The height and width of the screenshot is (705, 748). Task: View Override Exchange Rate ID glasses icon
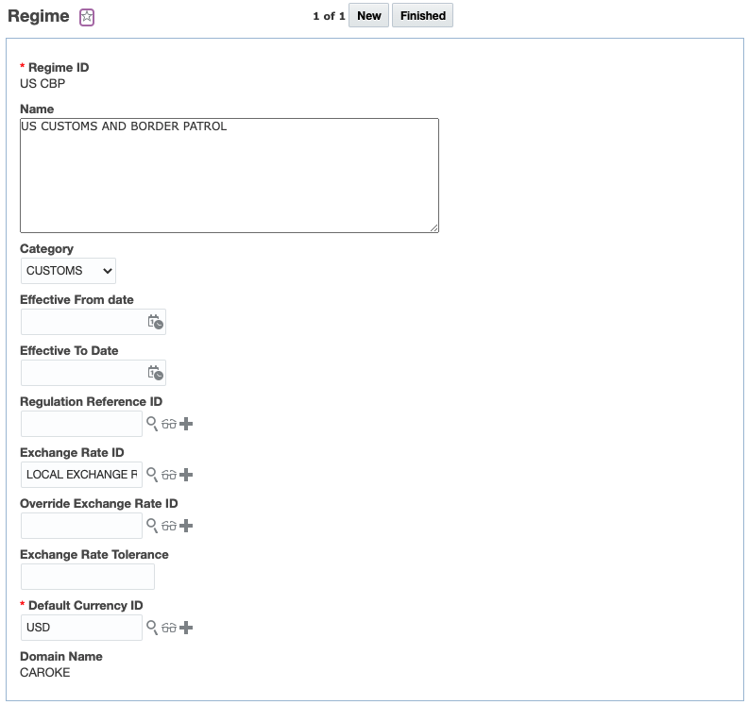[169, 526]
